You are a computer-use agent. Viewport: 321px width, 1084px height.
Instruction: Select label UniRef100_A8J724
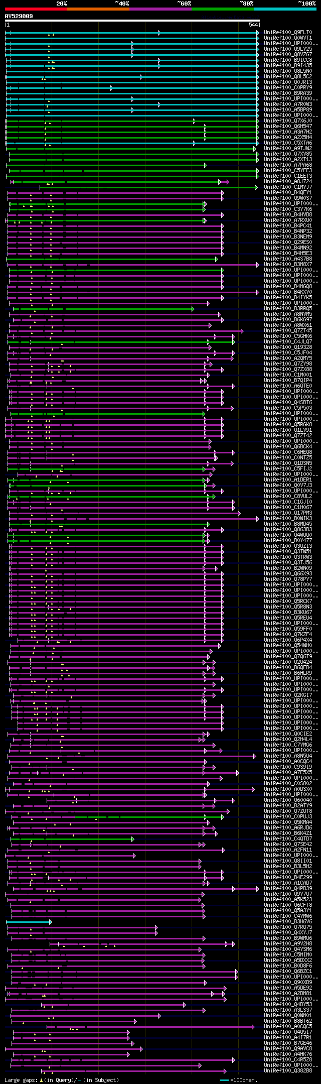pyautogui.click(x=288, y=182)
